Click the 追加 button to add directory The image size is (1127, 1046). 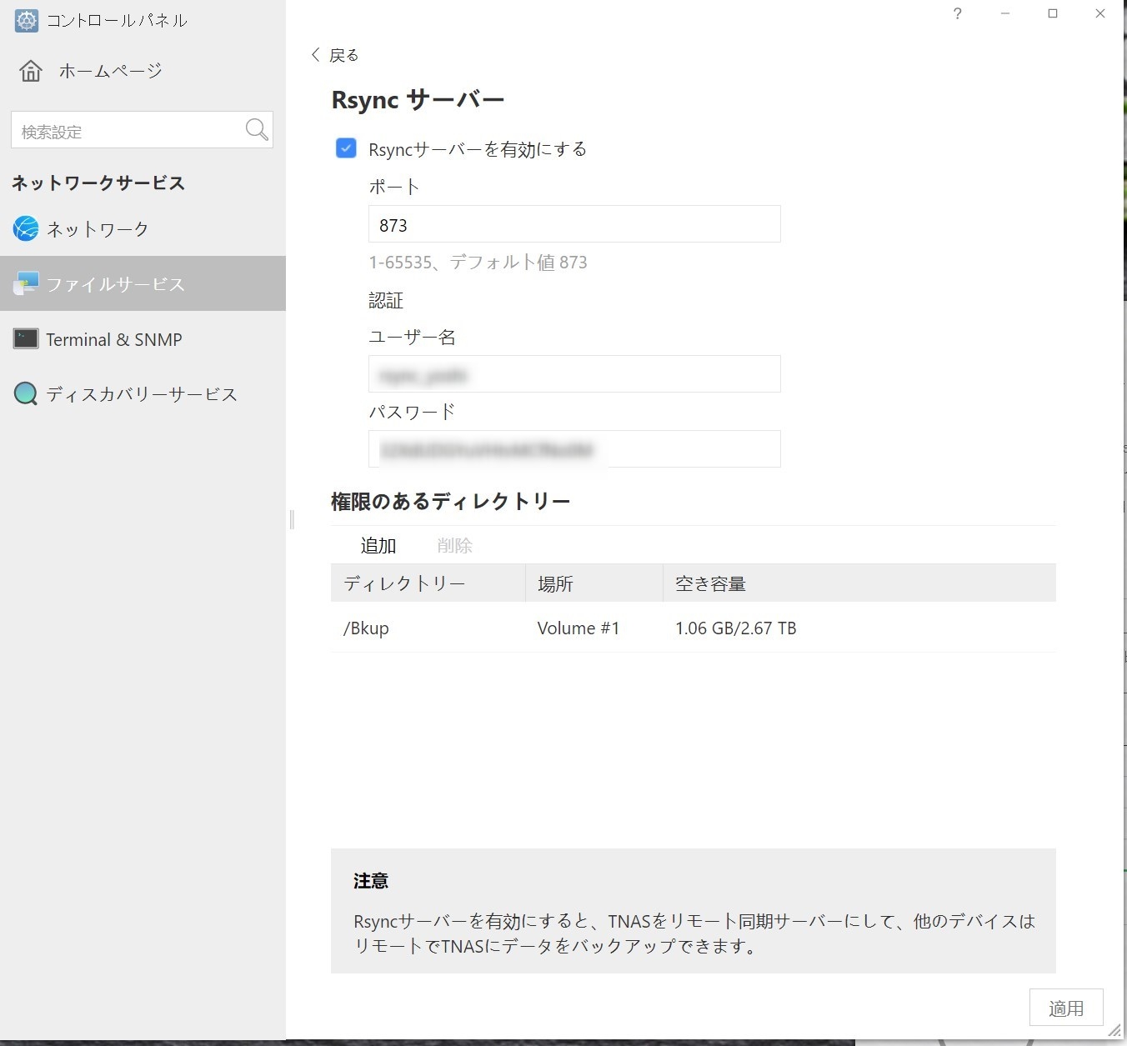tap(378, 546)
